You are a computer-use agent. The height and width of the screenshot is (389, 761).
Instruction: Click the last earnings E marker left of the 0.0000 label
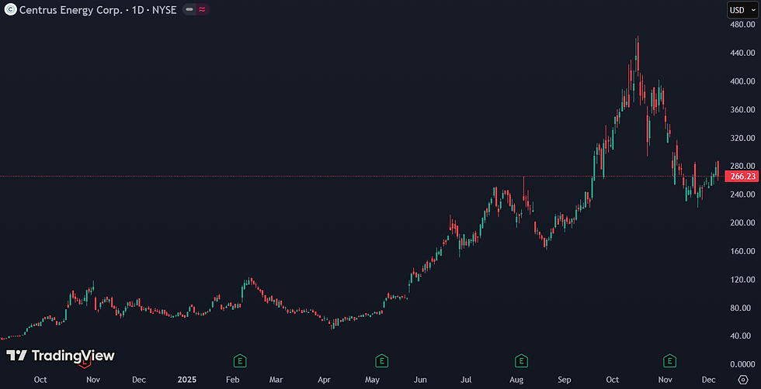[669, 360]
